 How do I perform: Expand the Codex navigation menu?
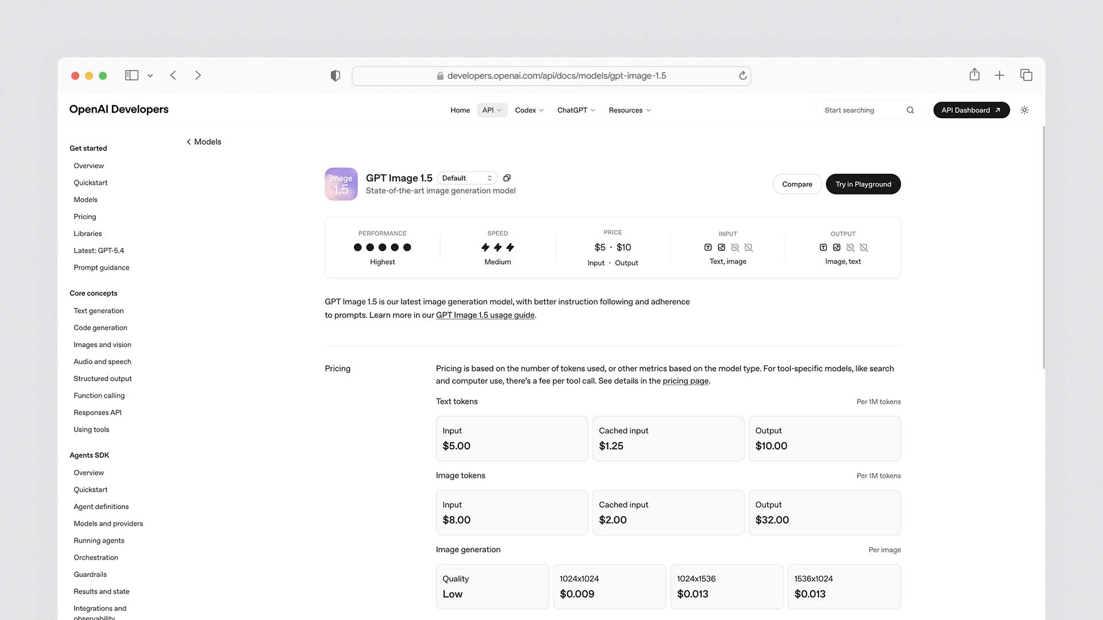click(529, 110)
